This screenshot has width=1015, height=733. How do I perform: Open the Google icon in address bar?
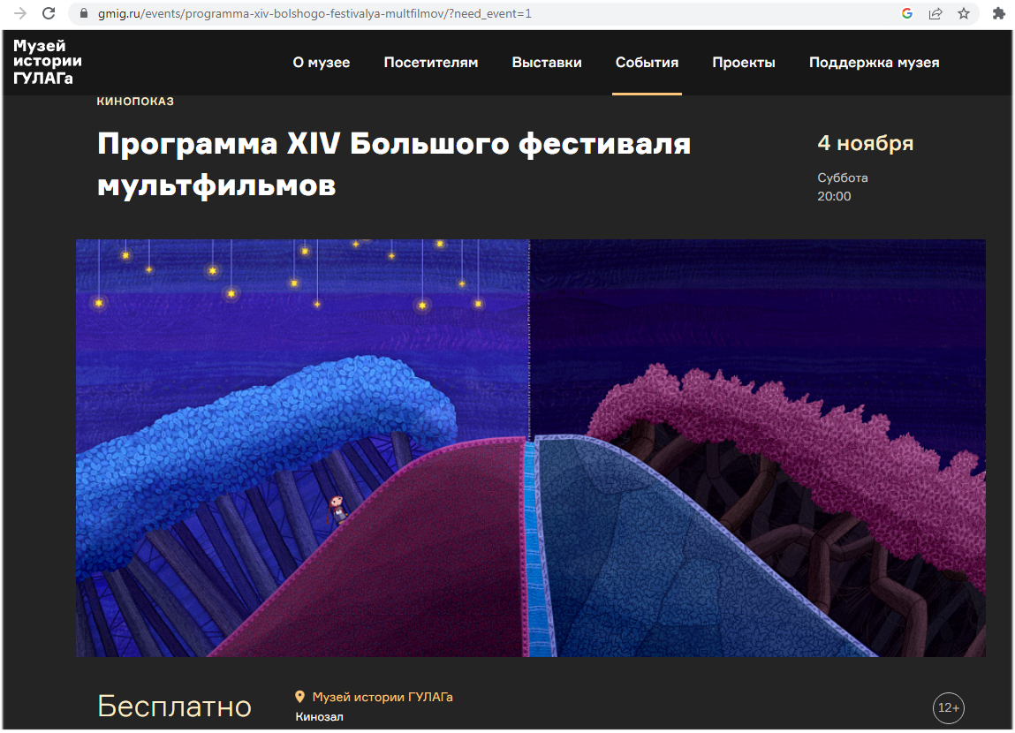[x=907, y=13]
